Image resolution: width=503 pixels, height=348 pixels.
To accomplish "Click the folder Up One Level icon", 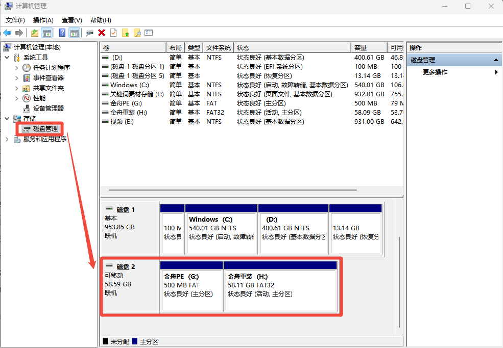I will click(34, 33).
